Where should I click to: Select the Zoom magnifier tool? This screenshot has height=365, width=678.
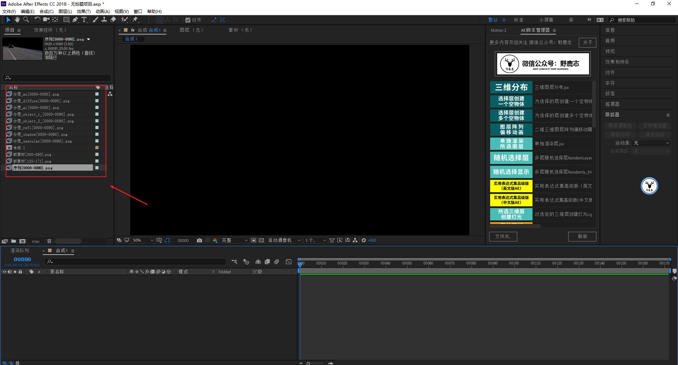[x=26, y=20]
